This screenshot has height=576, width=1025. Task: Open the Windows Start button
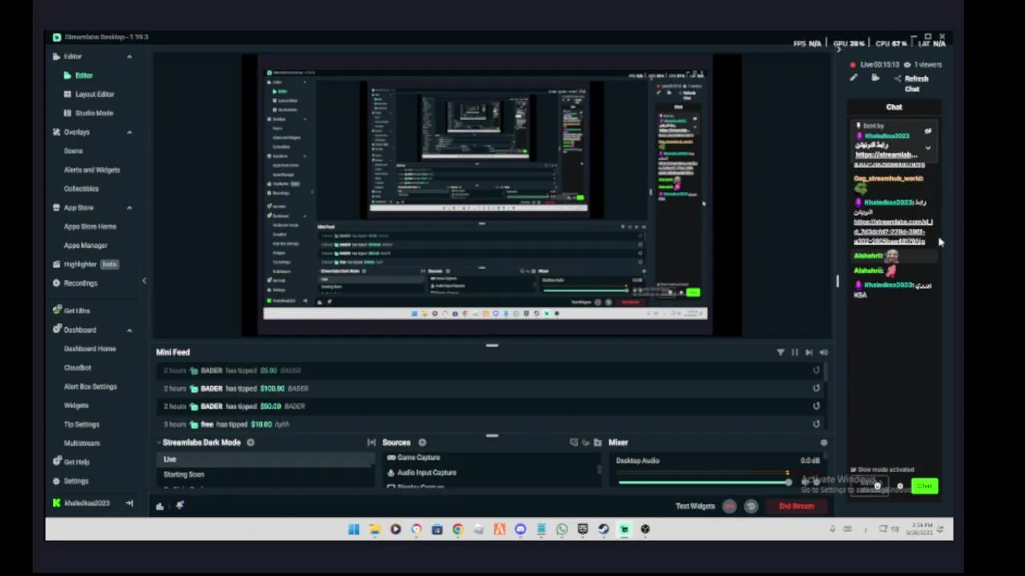(354, 529)
